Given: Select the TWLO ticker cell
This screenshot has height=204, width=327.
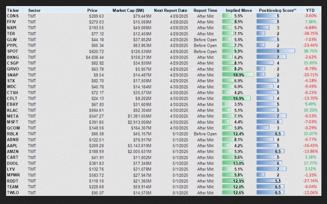Looking at the screenshot, I should coord(13,193).
